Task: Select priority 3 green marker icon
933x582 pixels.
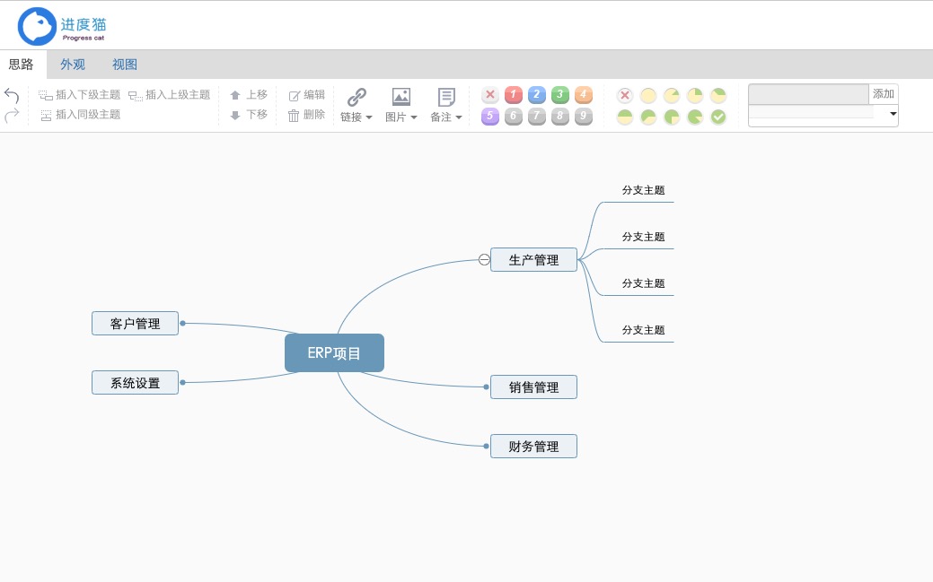Action: coord(559,94)
